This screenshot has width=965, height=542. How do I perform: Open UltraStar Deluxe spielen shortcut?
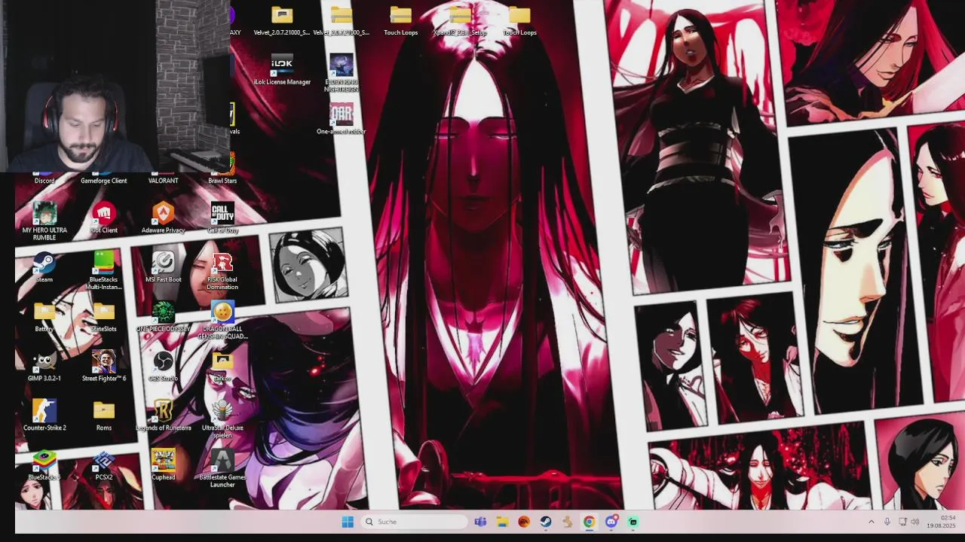click(x=222, y=419)
